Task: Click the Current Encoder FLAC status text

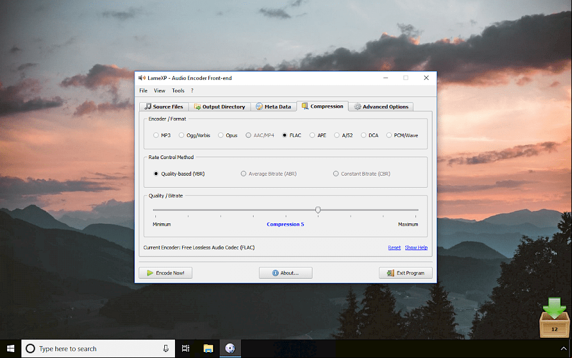Action: tap(199, 247)
